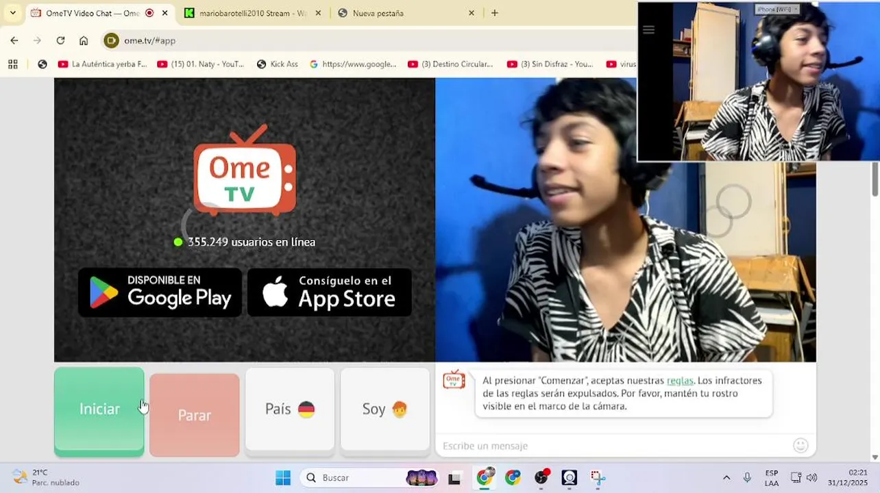Close the Nueva pestaña tab
The image size is (880, 493).
tap(472, 13)
